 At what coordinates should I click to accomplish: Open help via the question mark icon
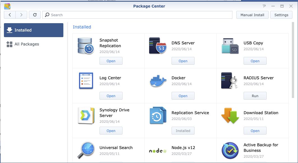click(264, 6)
